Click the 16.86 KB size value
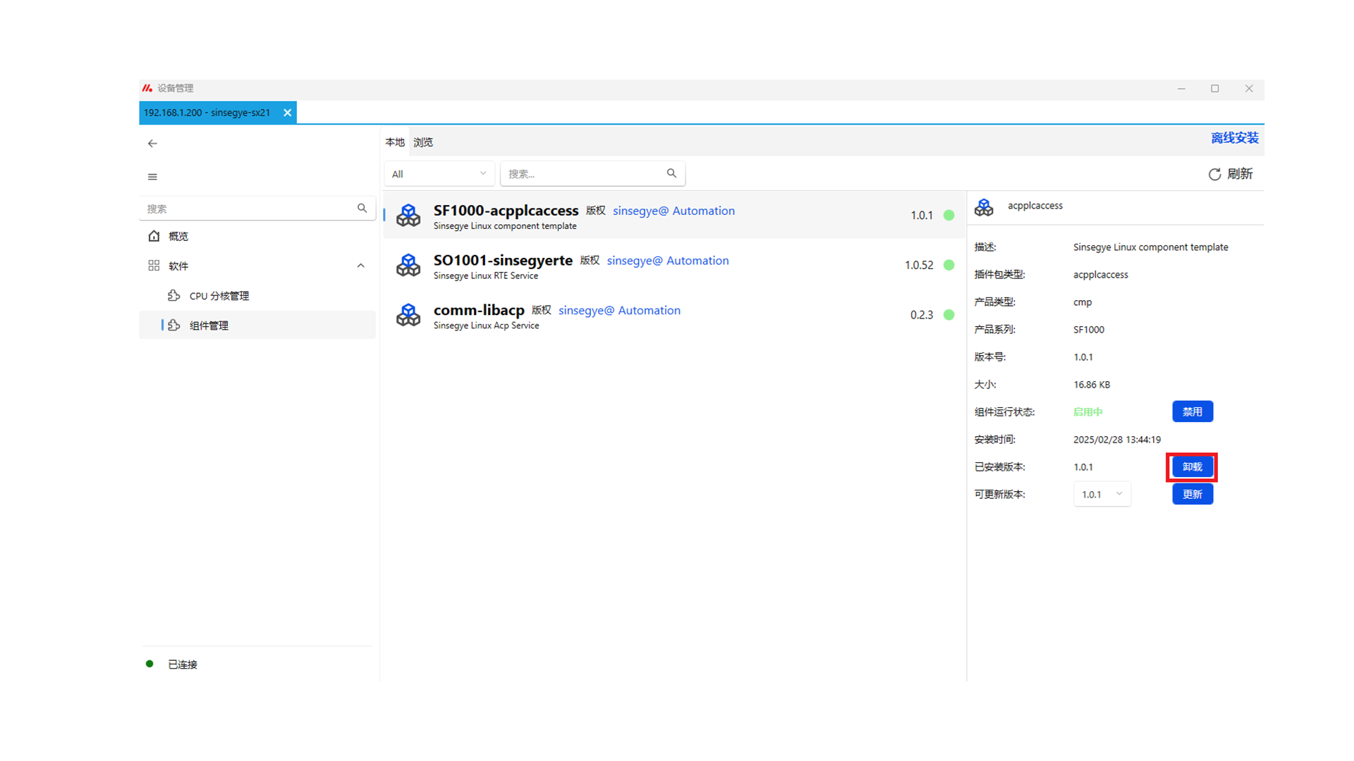 click(1092, 385)
